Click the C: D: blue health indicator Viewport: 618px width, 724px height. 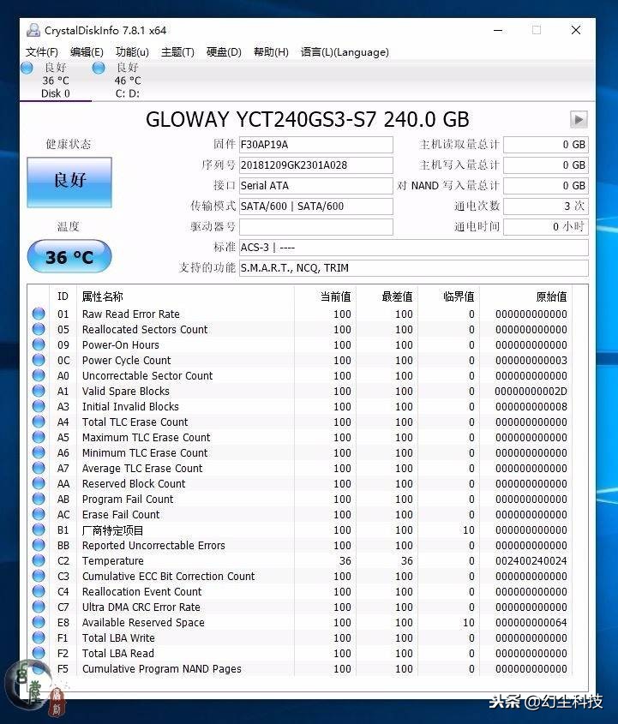click(x=99, y=68)
